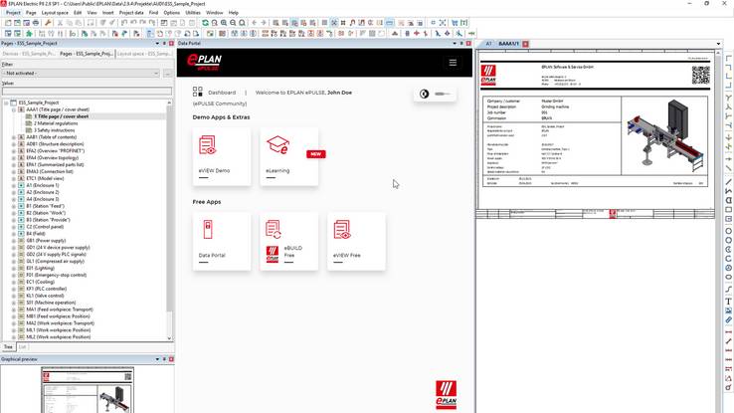Screen dimensions: 734x413
Task: Click the green puzzle-piece icon in second toolbar row
Action: 29,33
